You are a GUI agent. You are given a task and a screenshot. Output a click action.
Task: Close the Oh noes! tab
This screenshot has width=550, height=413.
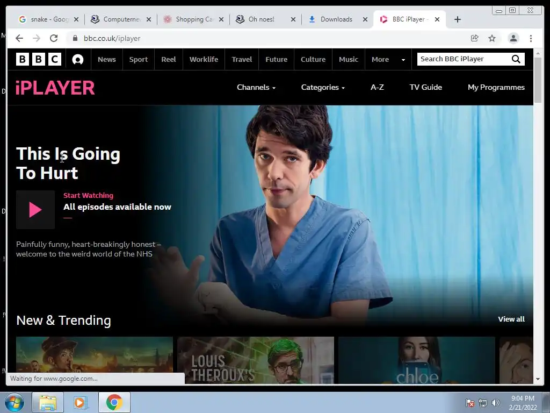[x=293, y=19]
